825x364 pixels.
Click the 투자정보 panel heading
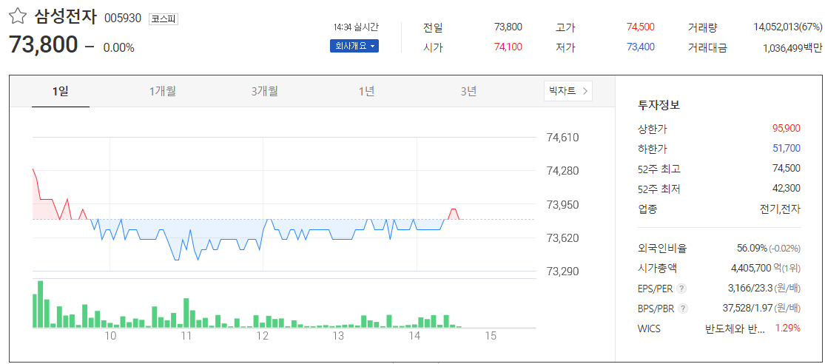(x=659, y=104)
